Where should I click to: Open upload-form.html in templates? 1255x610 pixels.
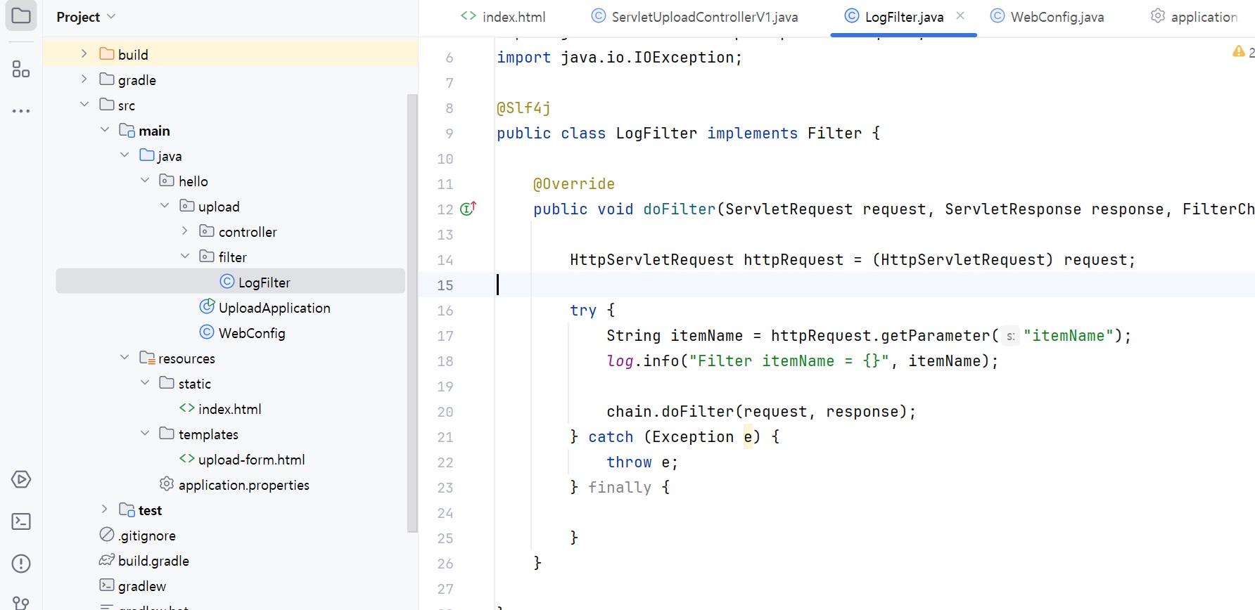coord(252,460)
